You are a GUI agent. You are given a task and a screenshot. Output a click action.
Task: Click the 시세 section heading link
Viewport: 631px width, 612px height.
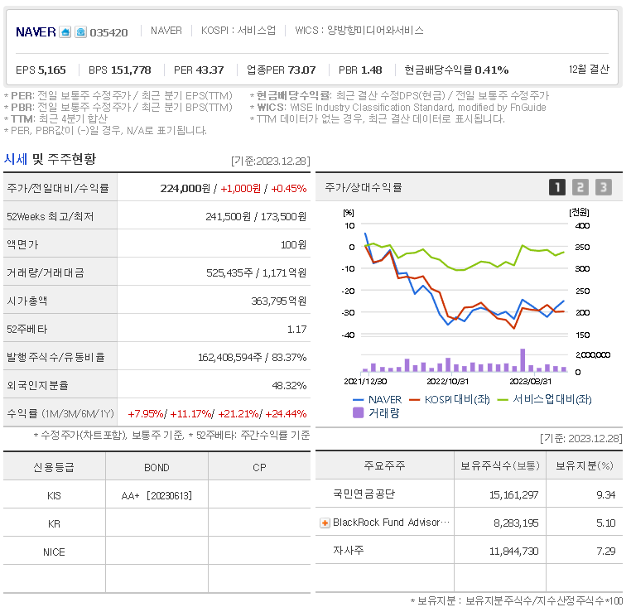click(16, 159)
